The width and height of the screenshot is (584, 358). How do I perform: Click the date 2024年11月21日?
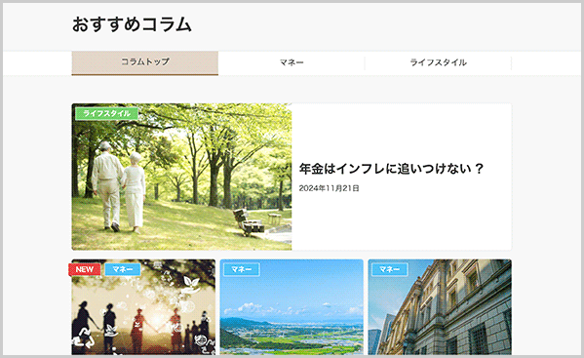click(x=329, y=188)
